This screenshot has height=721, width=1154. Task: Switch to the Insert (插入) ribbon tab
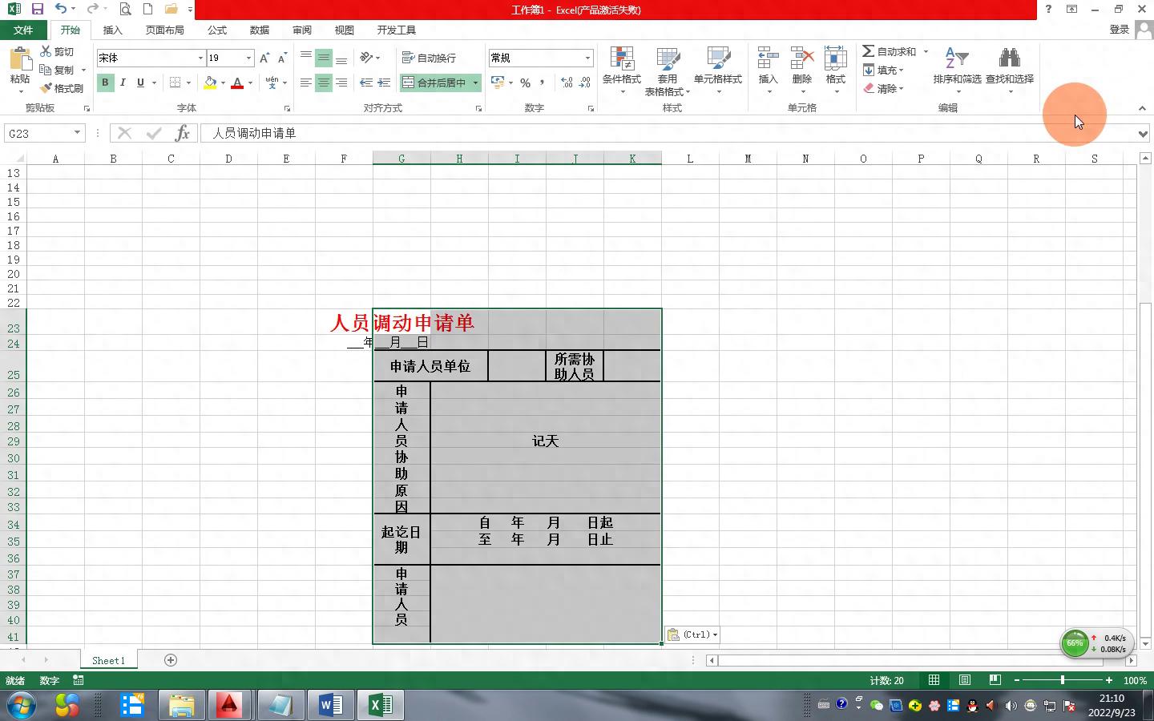113,30
